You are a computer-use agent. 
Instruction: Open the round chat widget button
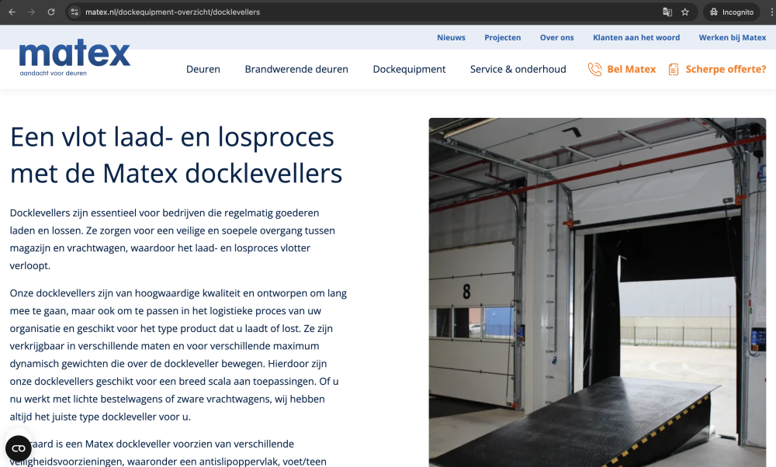[18, 448]
